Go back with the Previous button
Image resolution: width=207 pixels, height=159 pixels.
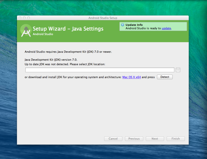click(x=134, y=139)
